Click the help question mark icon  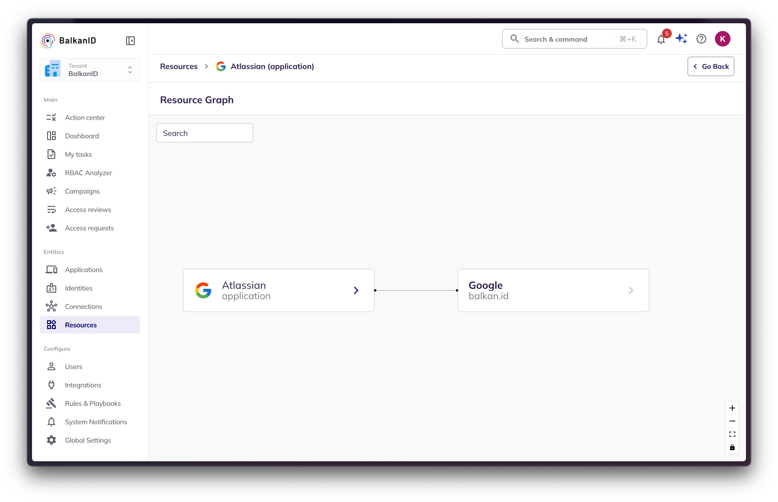701,39
